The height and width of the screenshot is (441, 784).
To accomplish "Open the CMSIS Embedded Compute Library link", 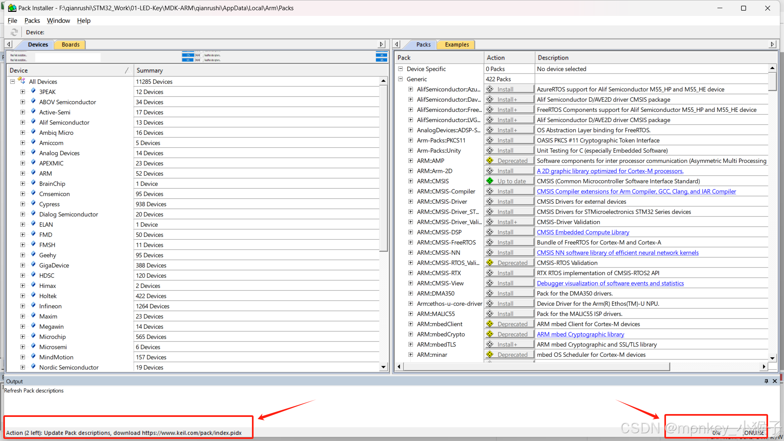I will [x=583, y=232].
